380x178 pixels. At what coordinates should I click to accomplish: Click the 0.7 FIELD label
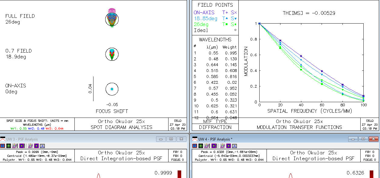18,51
